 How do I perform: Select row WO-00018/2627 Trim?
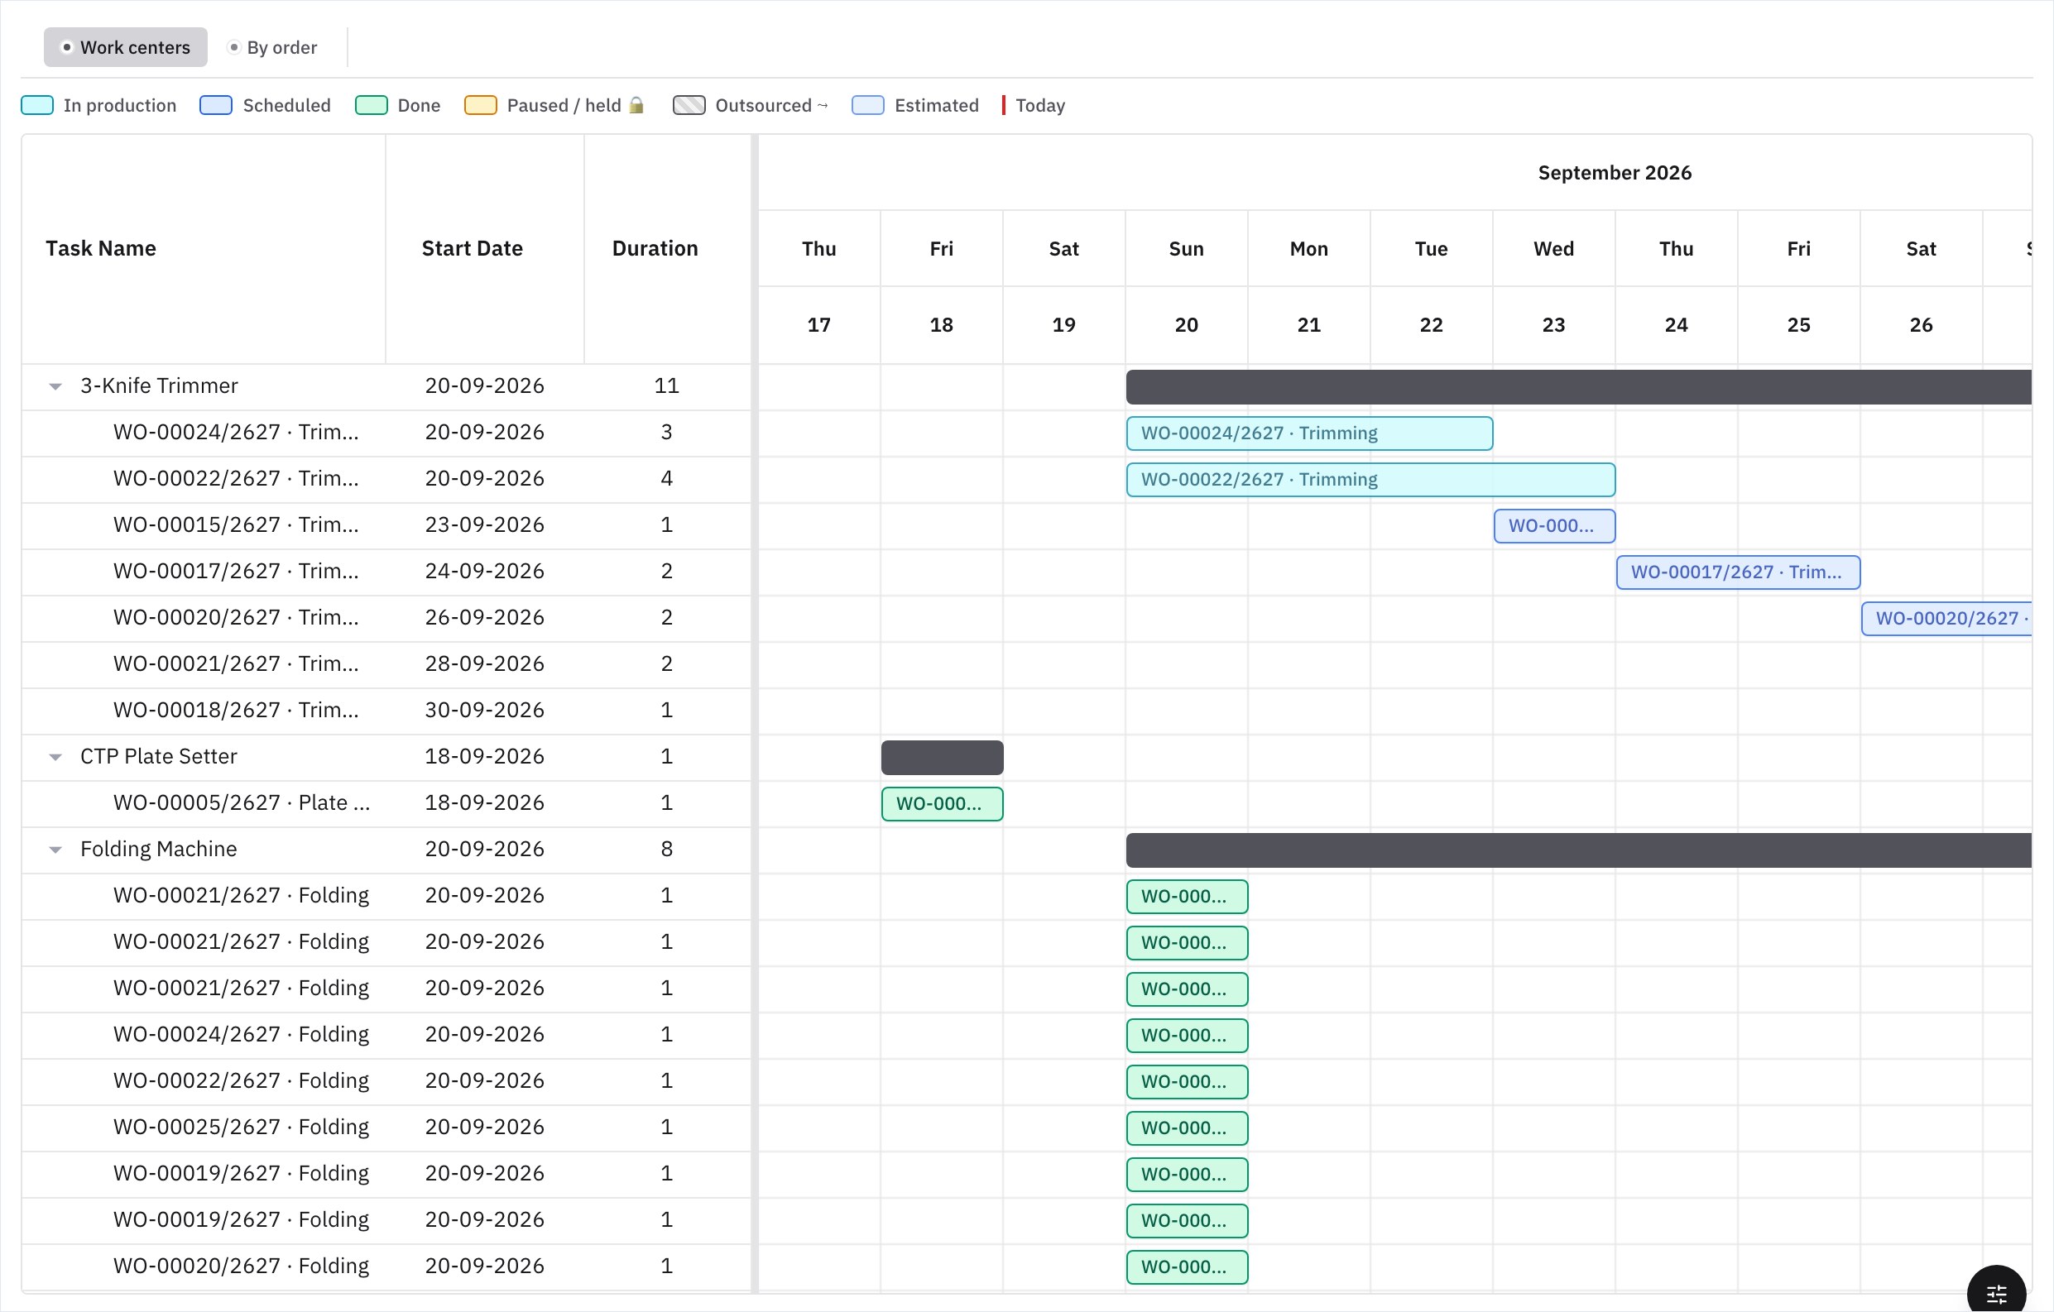(x=386, y=710)
